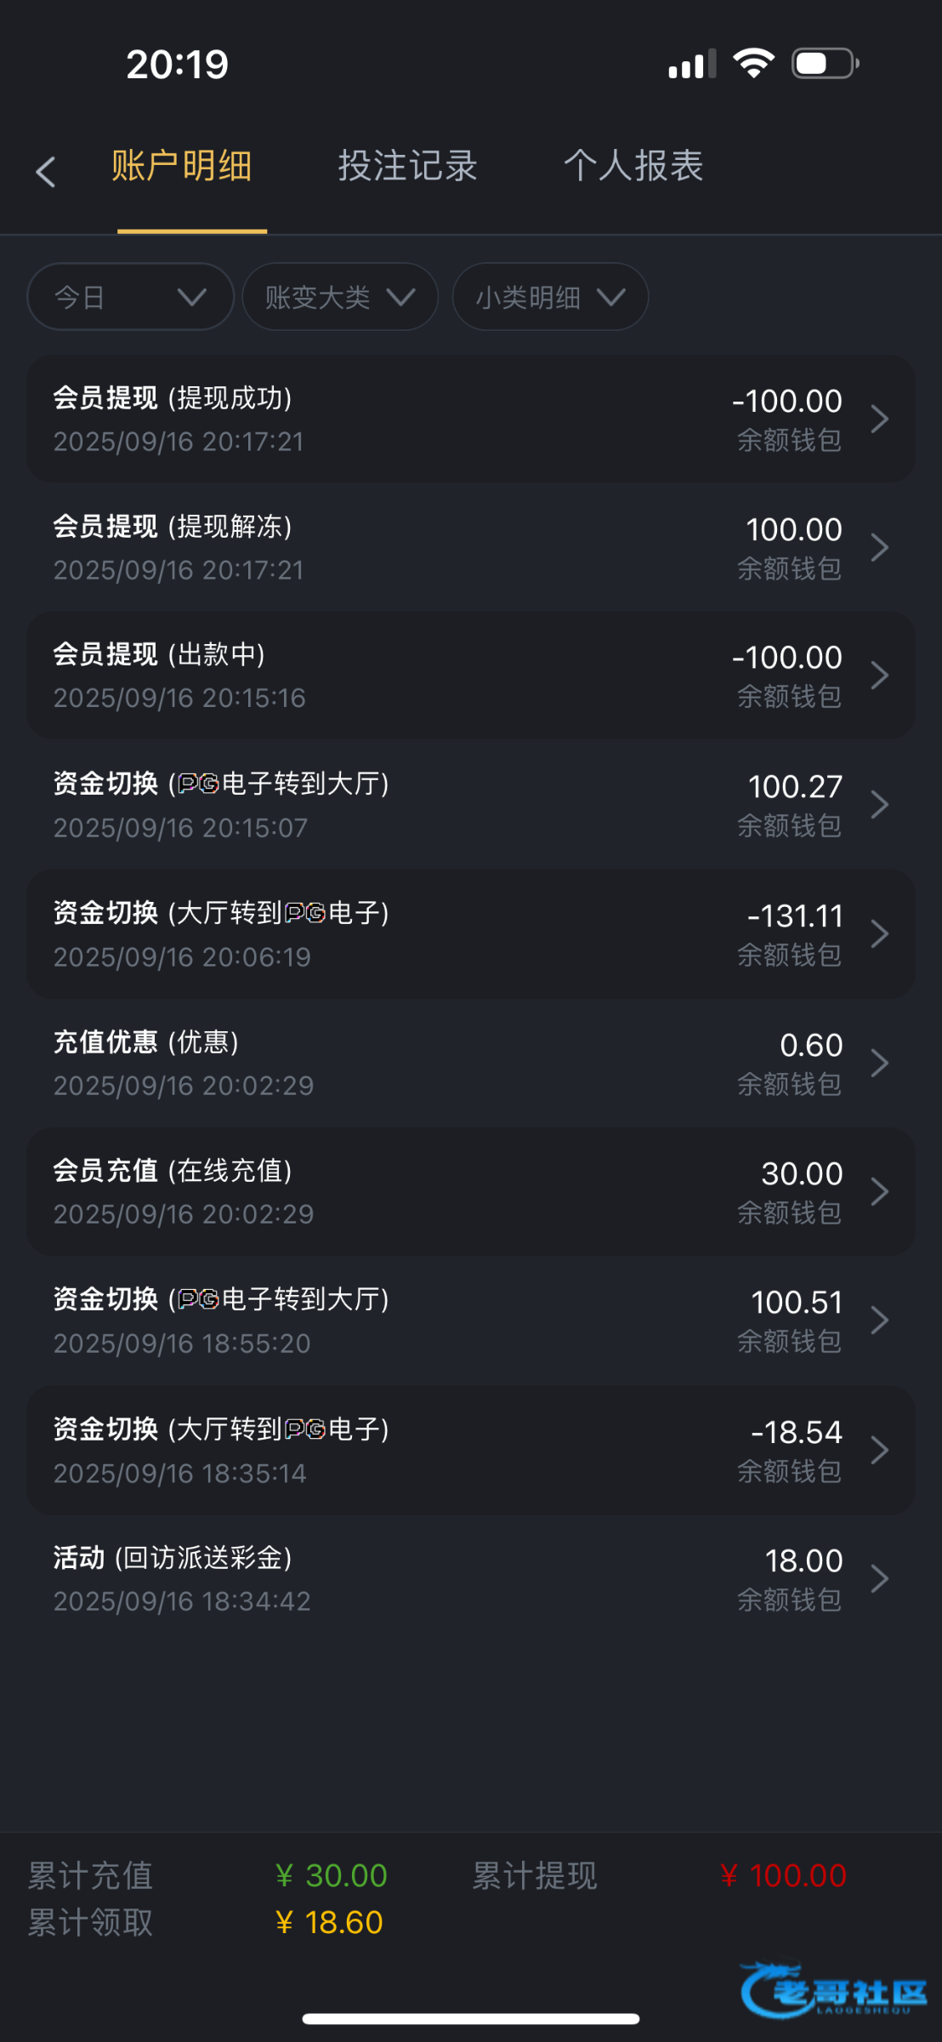This screenshot has height=2042, width=942.
Task: Open chevron for 100.27 transfer entry
Action: tap(880, 805)
